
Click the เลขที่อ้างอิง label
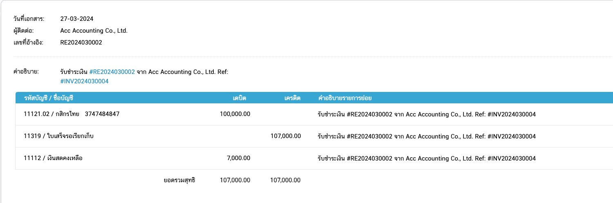tap(28, 42)
